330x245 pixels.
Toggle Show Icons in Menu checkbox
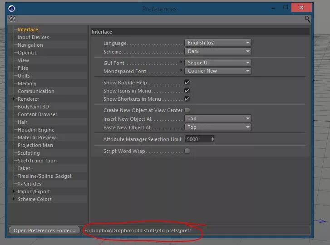tap(187, 90)
